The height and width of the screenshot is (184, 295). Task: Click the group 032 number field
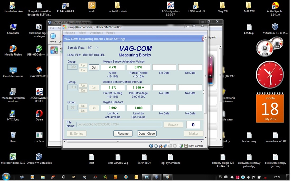(73, 67)
